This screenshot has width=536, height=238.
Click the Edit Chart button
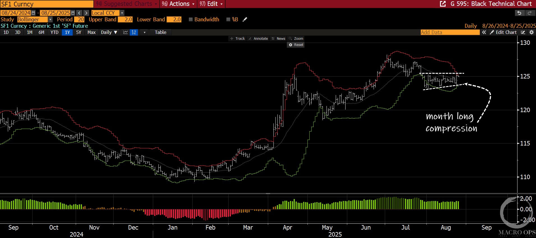click(x=503, y=32)
